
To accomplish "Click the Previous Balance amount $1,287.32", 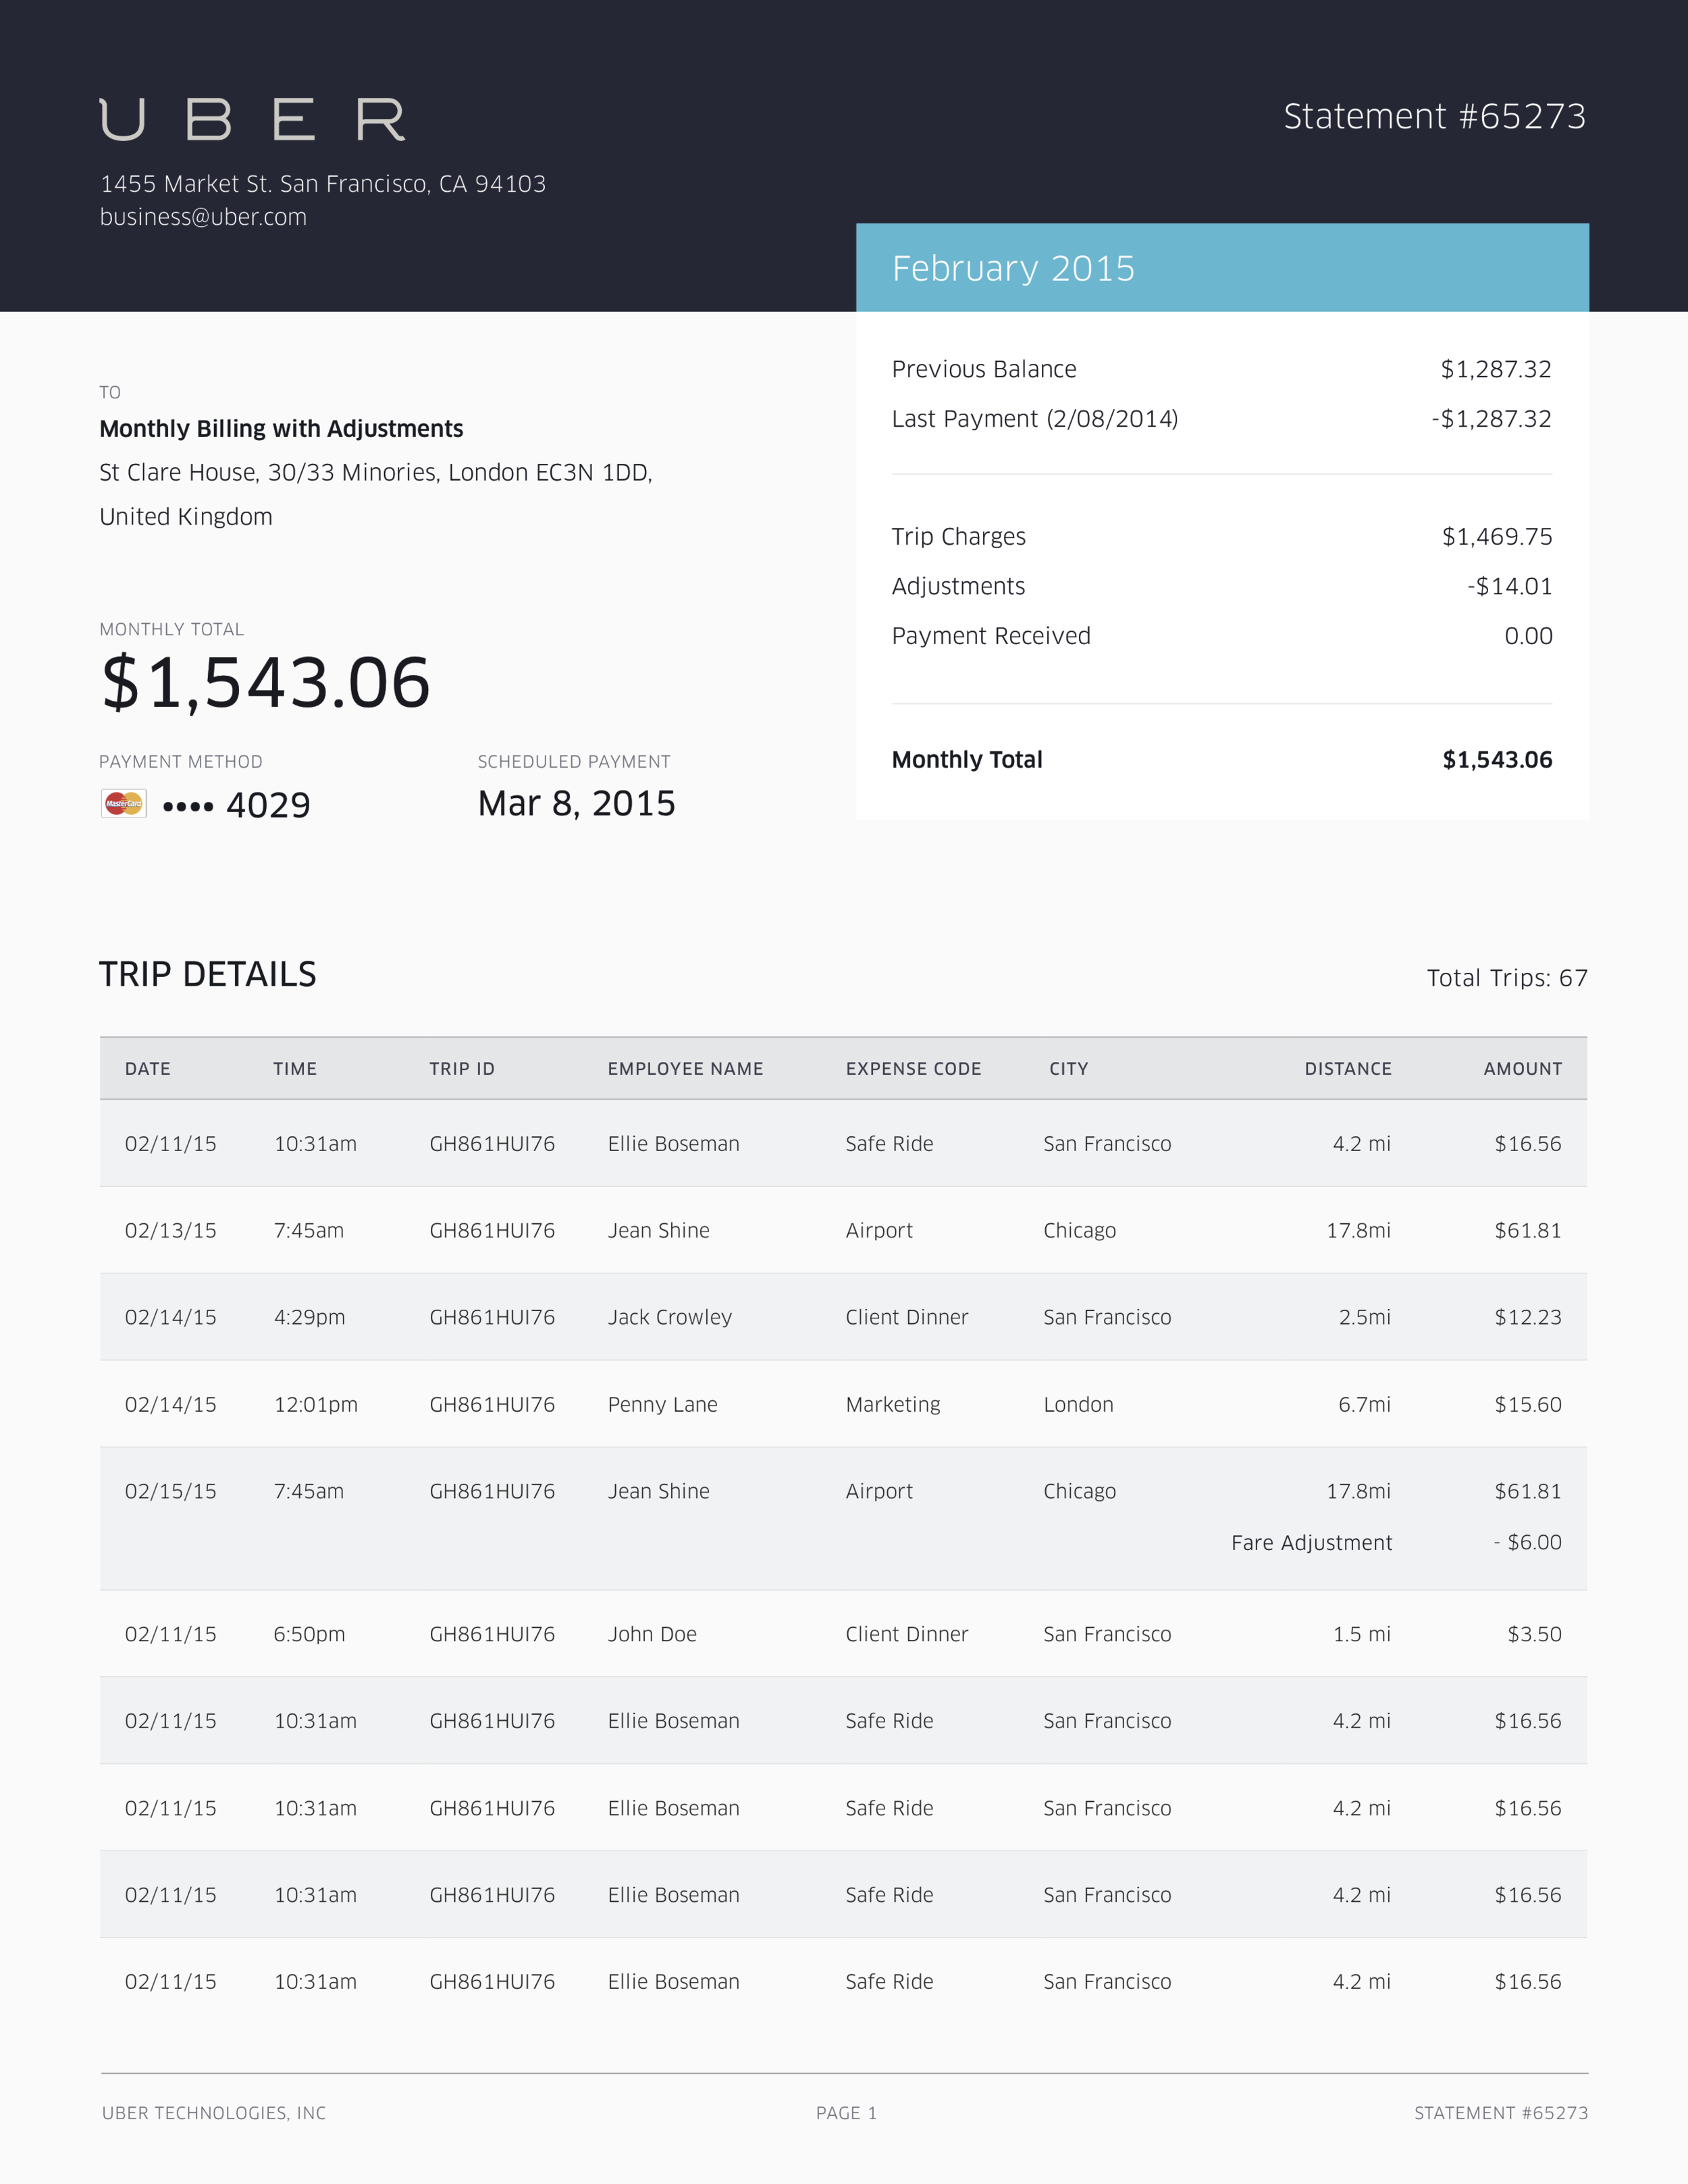I will pyautogui.click(x=1495, y=369).
